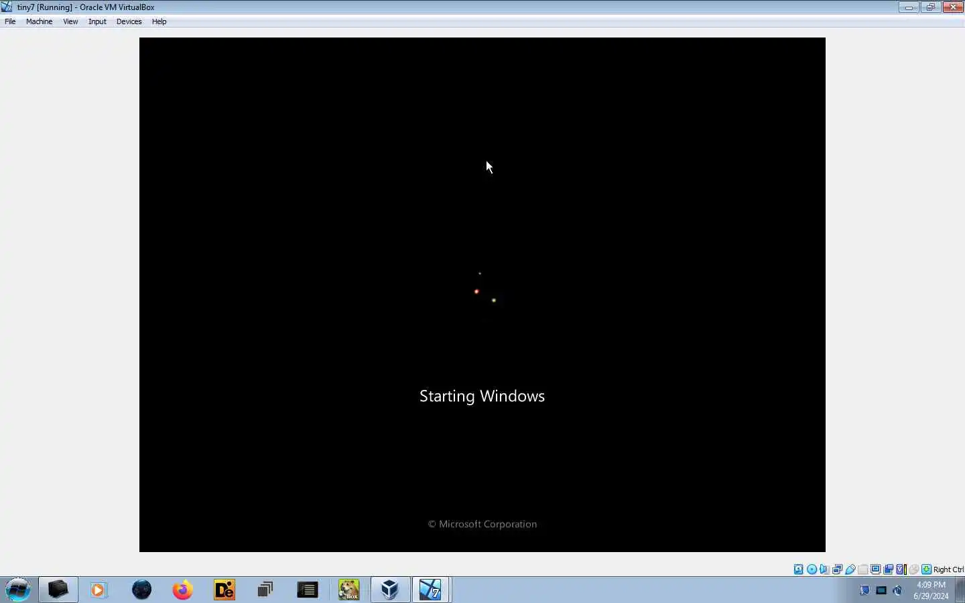Open the Box dog-icon taskbar app
This screenshot has height=603, width=965.
coord(348,590)
